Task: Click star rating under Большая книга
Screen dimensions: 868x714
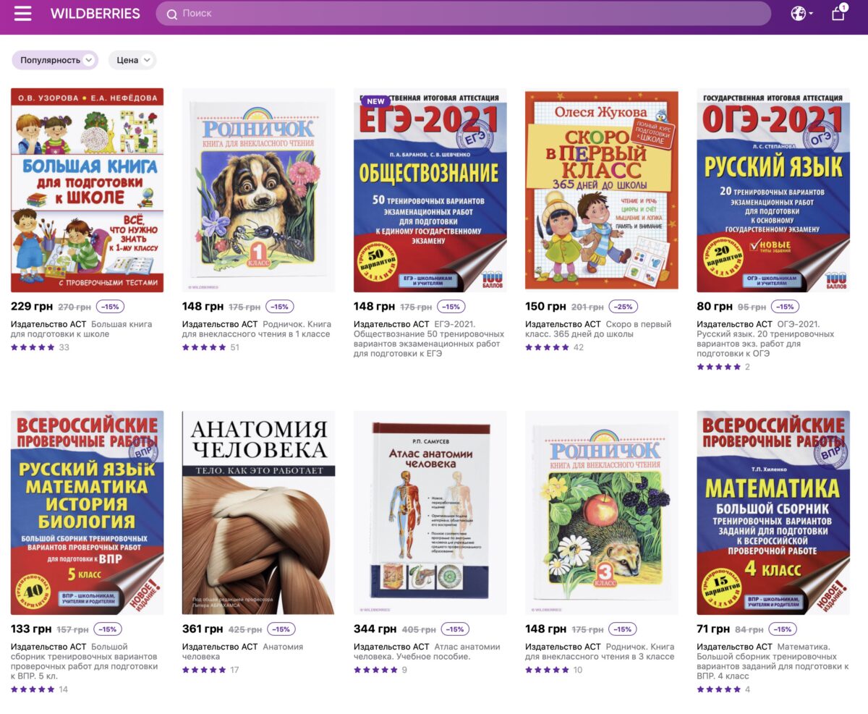Action: pos(33,347)
